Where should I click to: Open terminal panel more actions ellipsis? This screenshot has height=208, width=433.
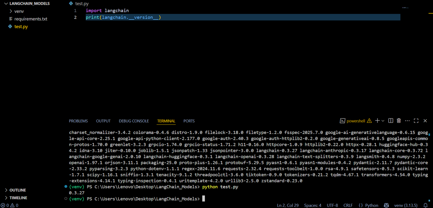click(x=407, y=121)
